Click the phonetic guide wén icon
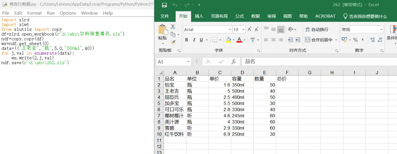The width and height of the screenshot is (397, 154). pos(253,40)
